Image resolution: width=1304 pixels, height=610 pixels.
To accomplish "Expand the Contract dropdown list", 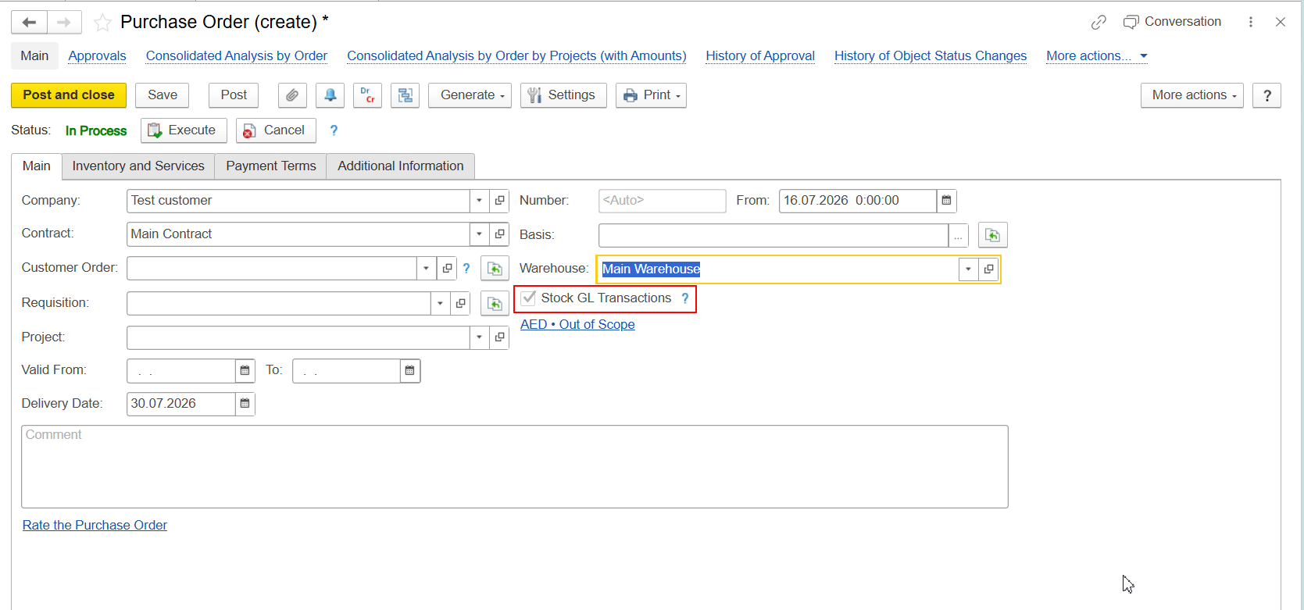I will pos(480,234).
